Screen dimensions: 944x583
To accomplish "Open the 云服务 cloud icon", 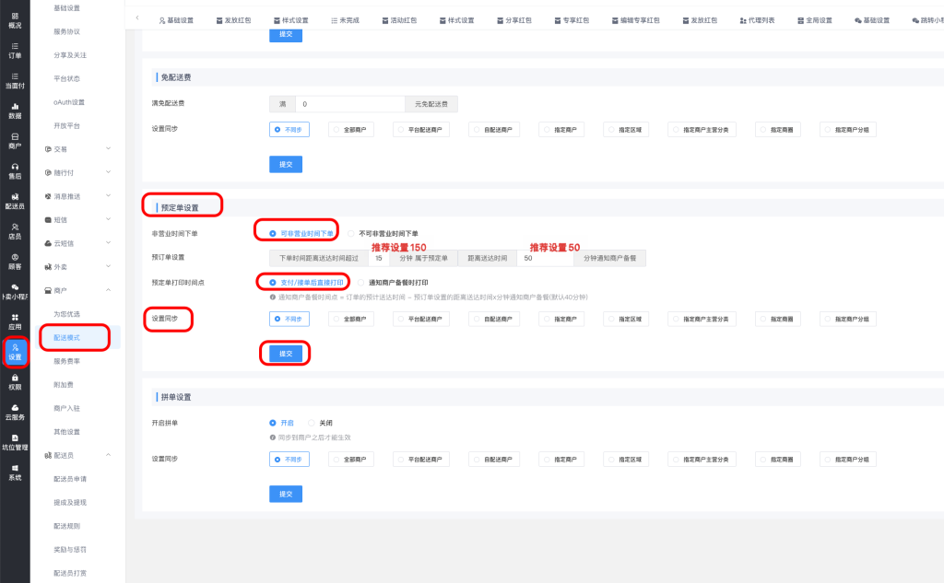I will 15,412.
